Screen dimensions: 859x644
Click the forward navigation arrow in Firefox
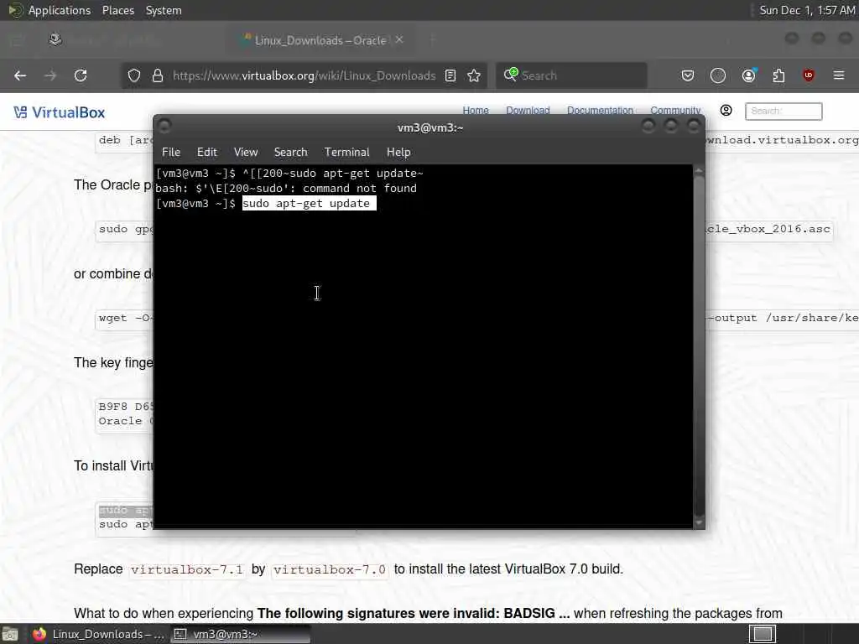tap(50, 75)
